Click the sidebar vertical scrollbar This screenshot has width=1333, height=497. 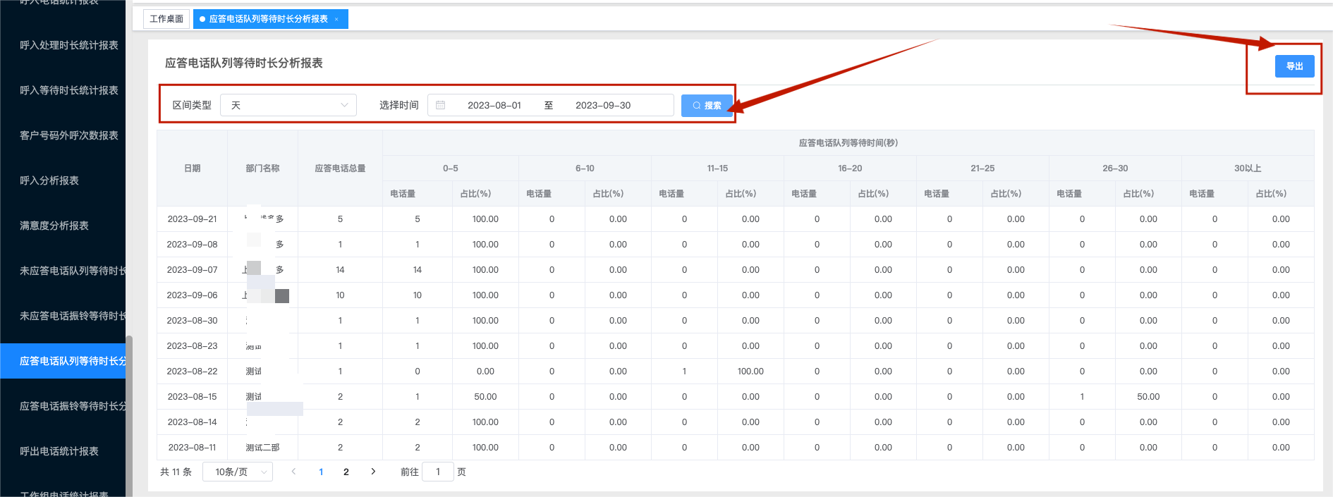point(129,416)
